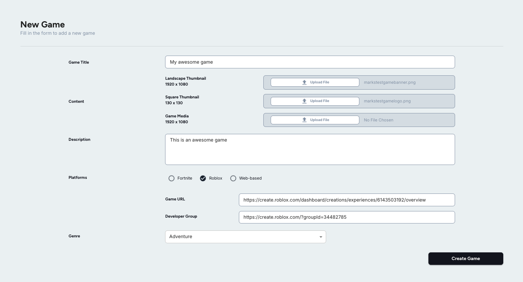Click the Game Title input field
The image size is (523, 282).
[x=310, y=62]
